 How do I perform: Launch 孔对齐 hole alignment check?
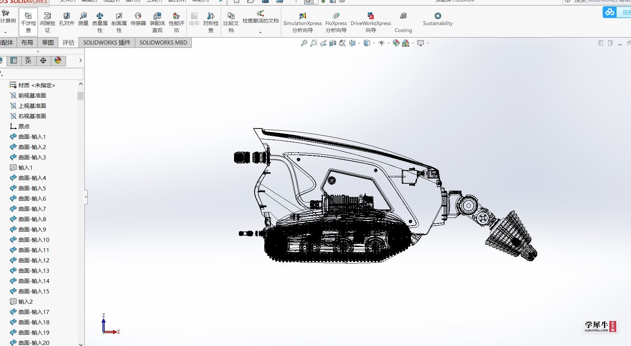click(x=67, y=19)
